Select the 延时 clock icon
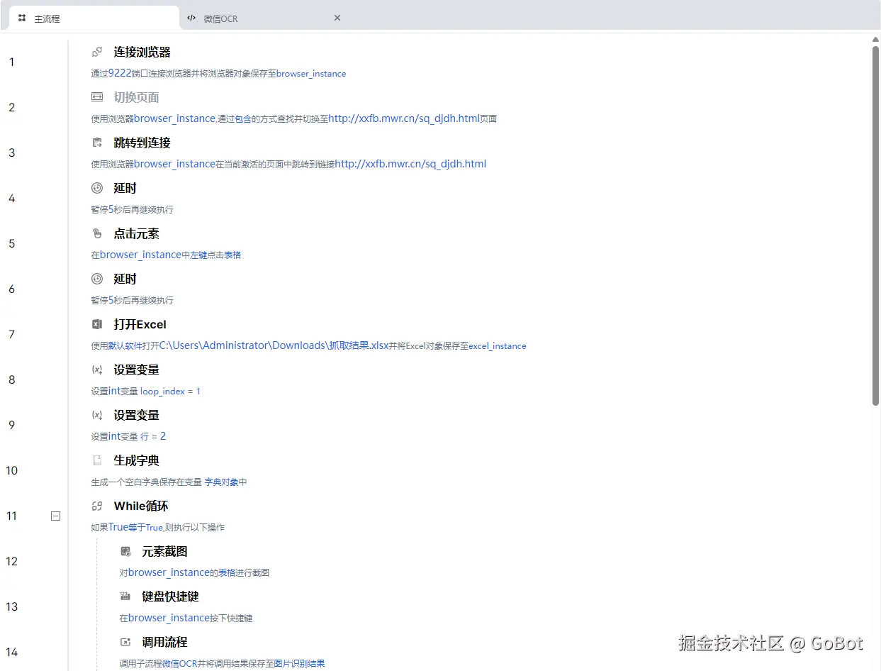The width and height of the screenshot is (881, 671). coord(97,187)
